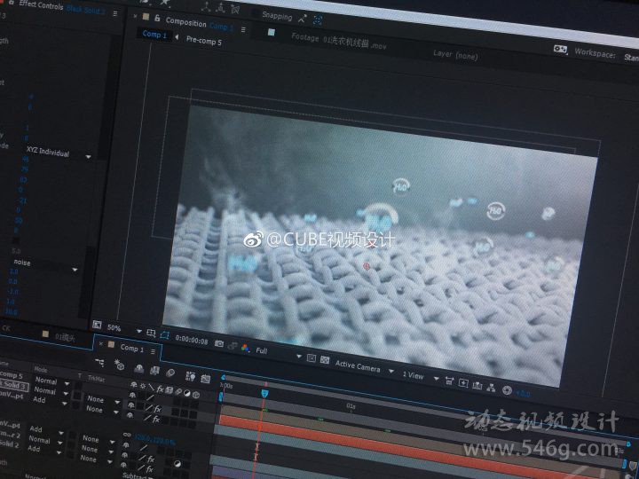Click the Region of Interest icon
Viewport: 639px width, 479px height.
pos(312,358)
